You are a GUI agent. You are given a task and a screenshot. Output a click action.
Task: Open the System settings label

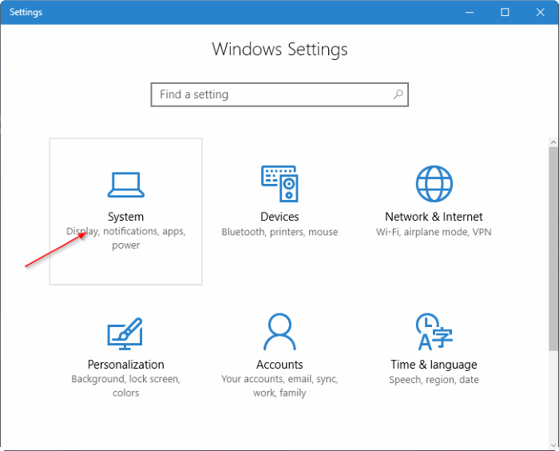point(125,217)
